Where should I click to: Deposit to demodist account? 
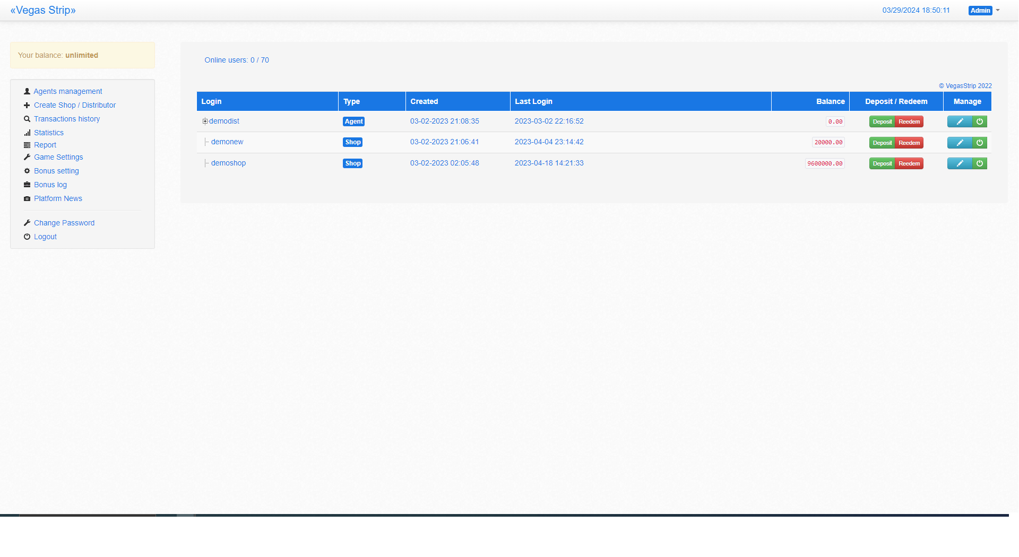point(882,121)
